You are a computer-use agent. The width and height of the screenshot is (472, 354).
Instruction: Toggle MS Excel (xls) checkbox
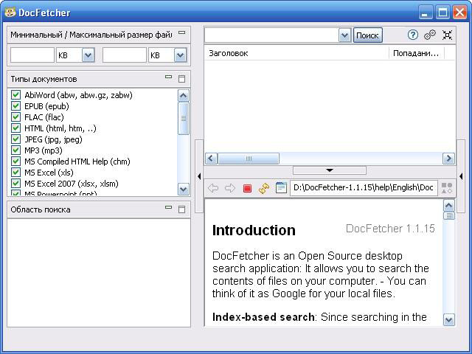[15, 172]
